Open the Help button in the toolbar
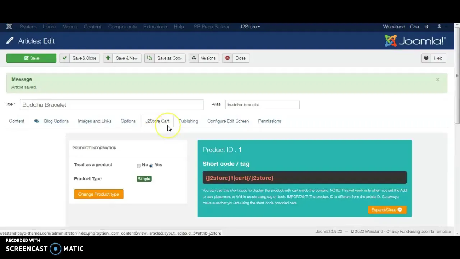Viewport: 460px width, 259px height. [433, 58]
